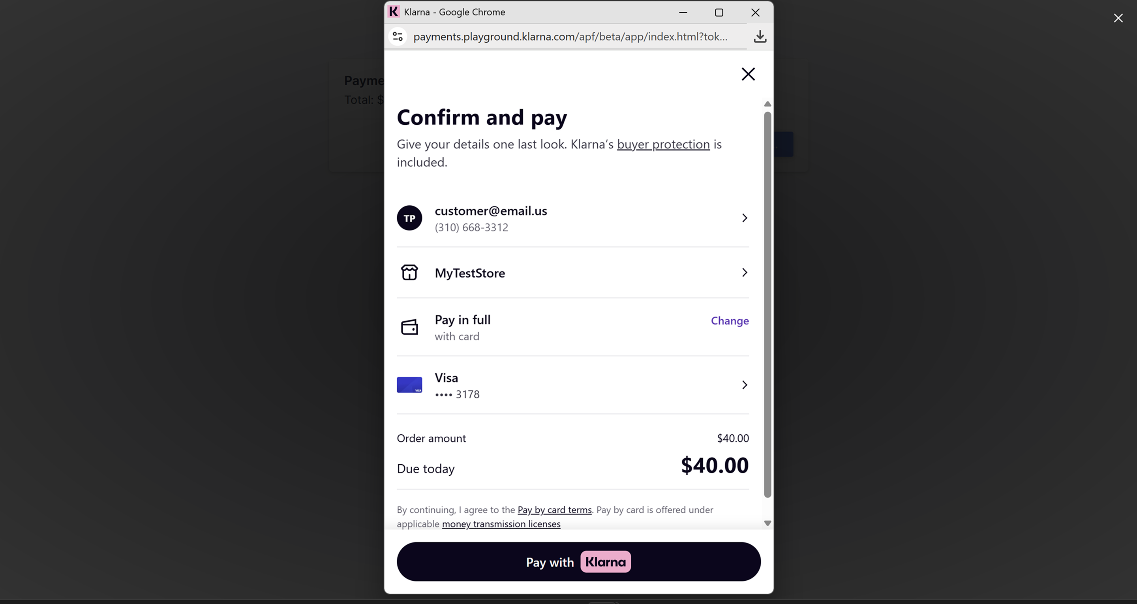Click the site information icon in address bar
This screenshot has height=604, width=1137.
[398, 36]
